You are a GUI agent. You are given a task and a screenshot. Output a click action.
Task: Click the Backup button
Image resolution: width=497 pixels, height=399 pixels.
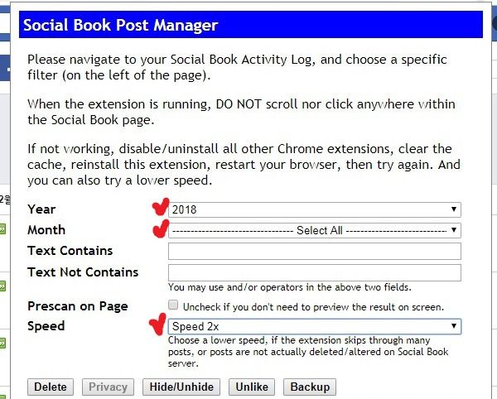pyautogui.click(x=310, y=387)
